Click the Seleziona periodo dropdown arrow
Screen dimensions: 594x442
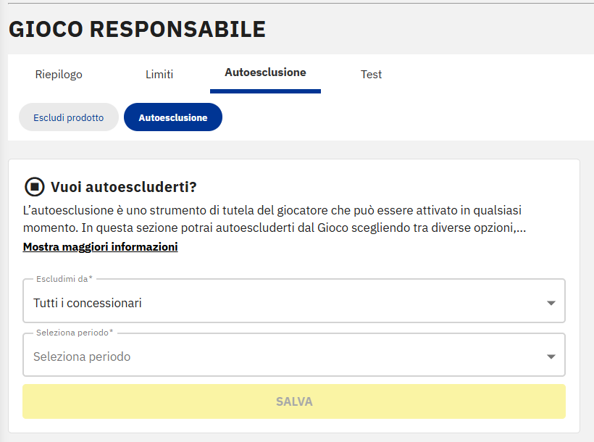(x=551, y=356)
